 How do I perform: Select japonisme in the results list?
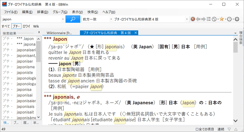point(26,67)
